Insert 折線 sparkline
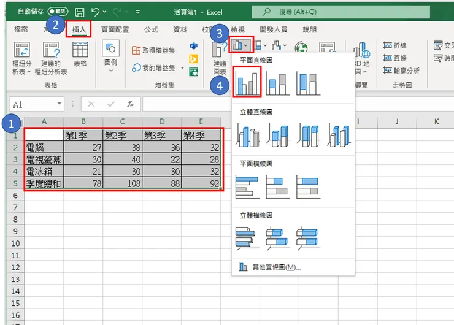The width and height of the screenshot is (454, 325). pos(394,45)
